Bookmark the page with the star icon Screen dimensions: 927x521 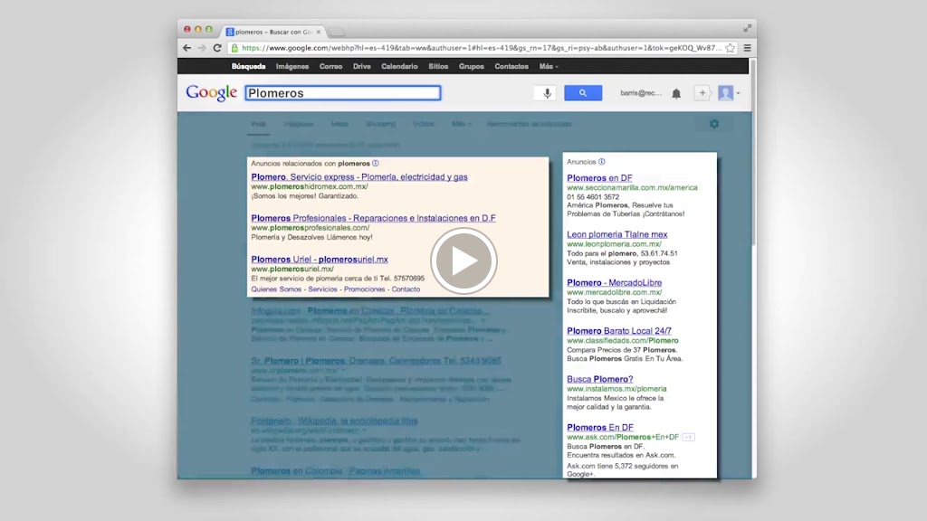[731, 48]
